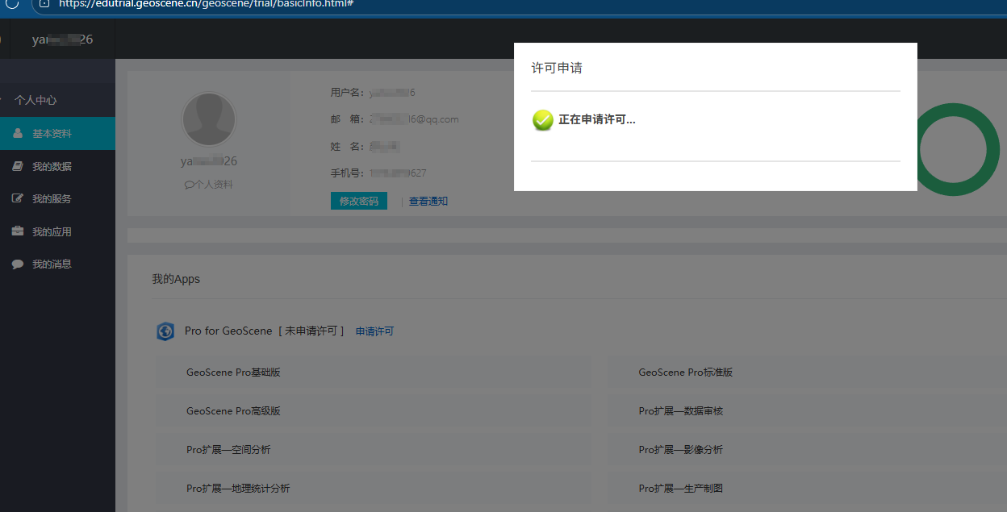The width and height of the screenshot is (1007, 512).
Task: Click the browser reload icon by address bar
Action: [12, 4]
